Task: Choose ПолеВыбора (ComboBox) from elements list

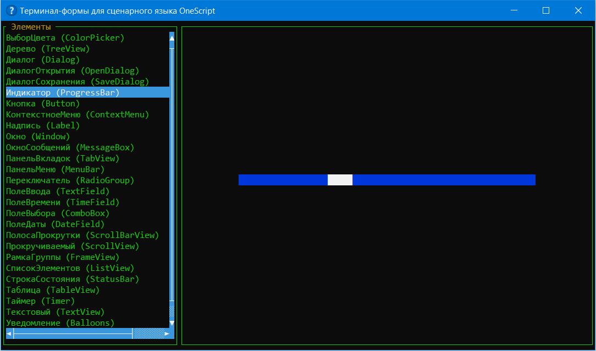Action: [57, 213]
